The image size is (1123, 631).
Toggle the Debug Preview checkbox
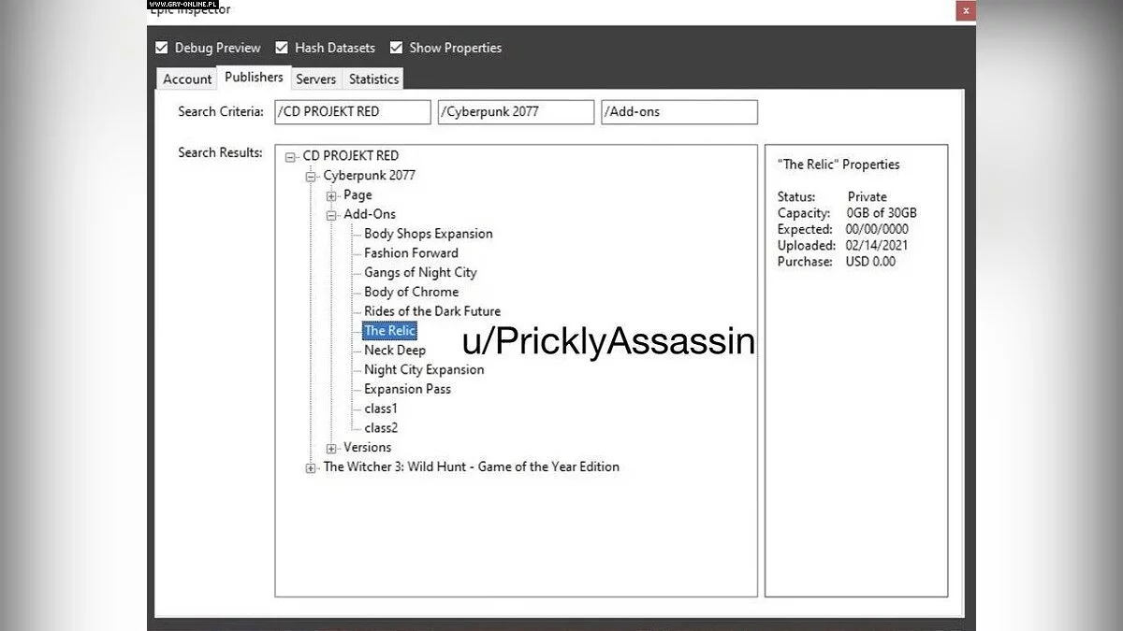pos(162,48)
